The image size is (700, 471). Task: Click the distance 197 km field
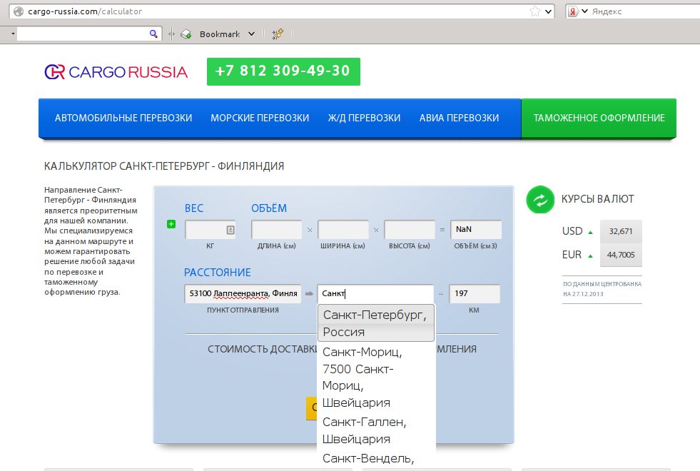475,294
